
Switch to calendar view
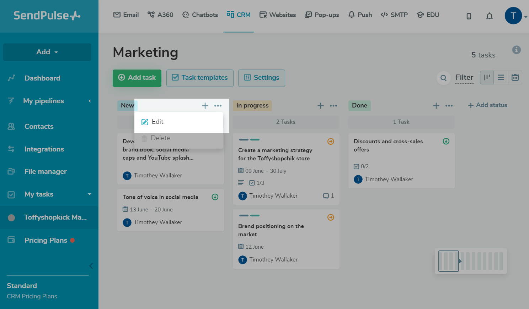[515, 77]
